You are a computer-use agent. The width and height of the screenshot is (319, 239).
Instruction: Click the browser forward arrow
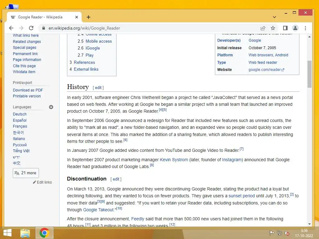pyautogui.click(x=21, y=28)
